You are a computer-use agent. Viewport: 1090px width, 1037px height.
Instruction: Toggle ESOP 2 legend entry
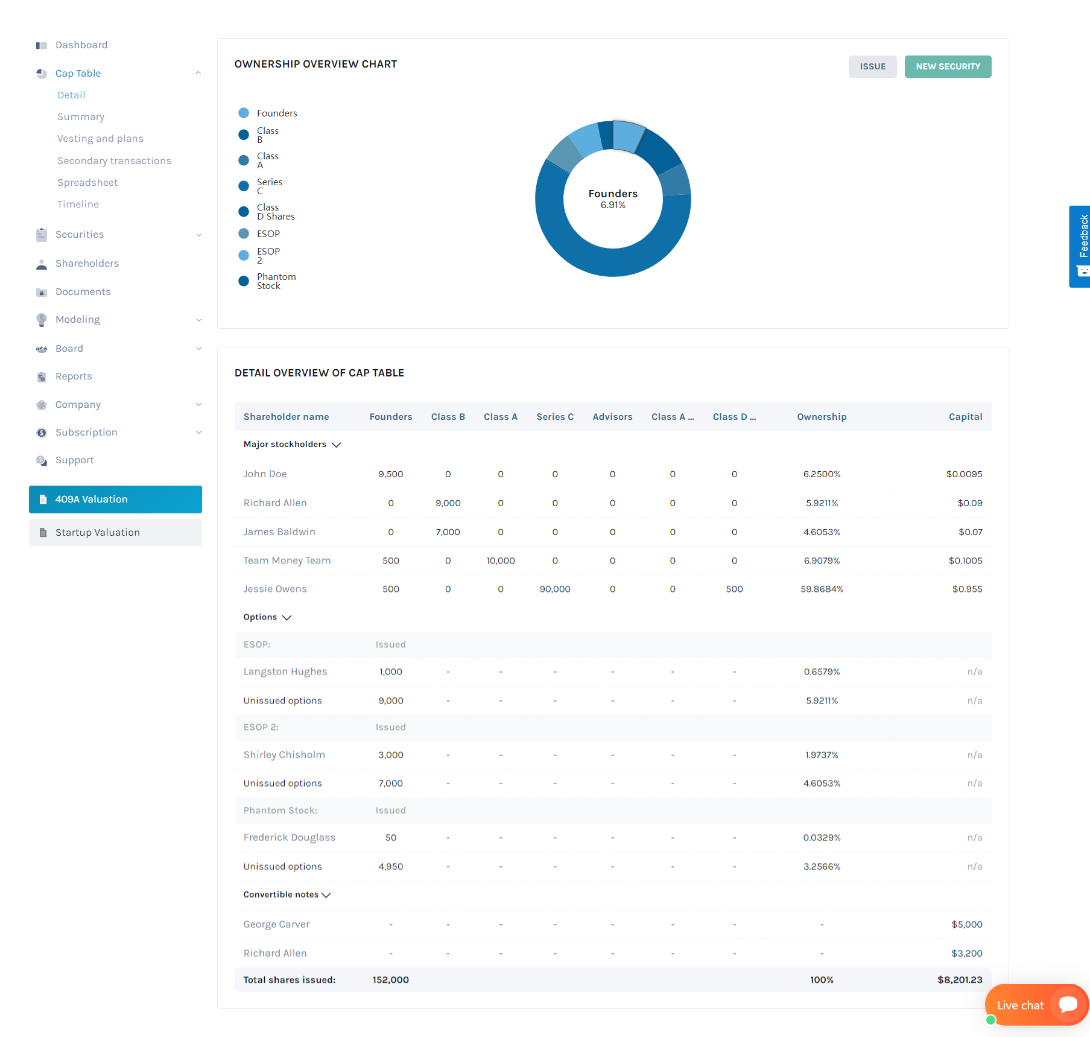tap(268, 256)
